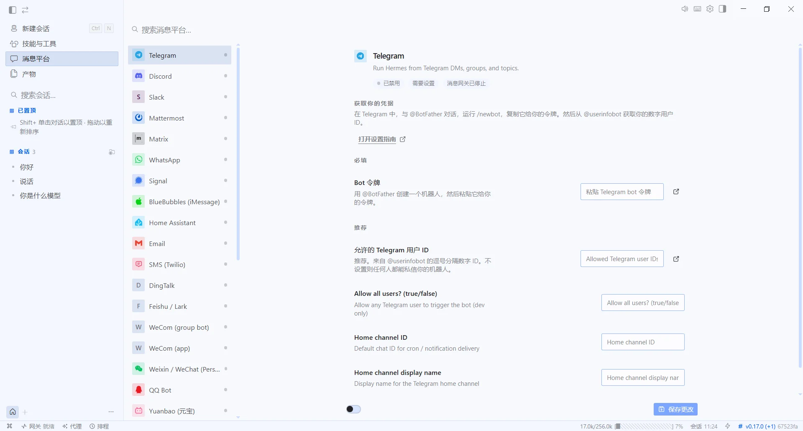Click the home icon at sidebar bottom
The width and height of the screenshot is (803, 431).
13,412
